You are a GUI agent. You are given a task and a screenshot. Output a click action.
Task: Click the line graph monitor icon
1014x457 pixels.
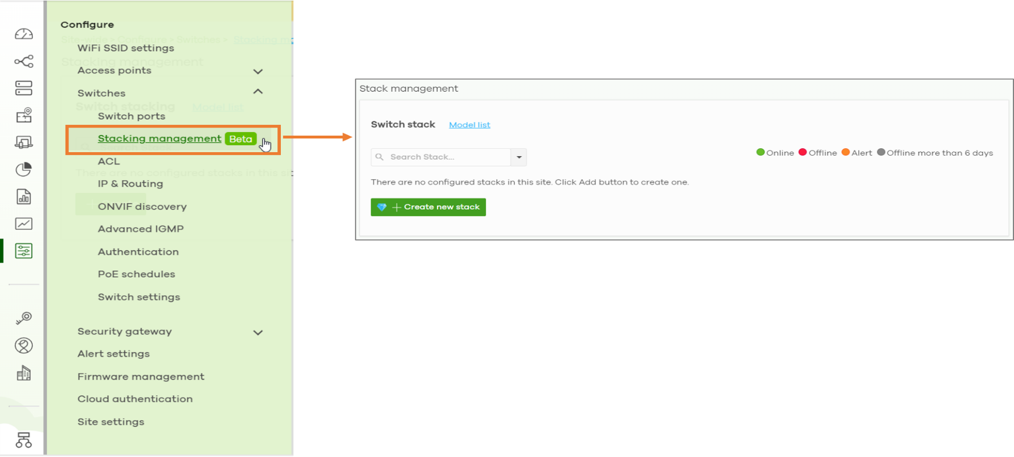click(23, 224)
